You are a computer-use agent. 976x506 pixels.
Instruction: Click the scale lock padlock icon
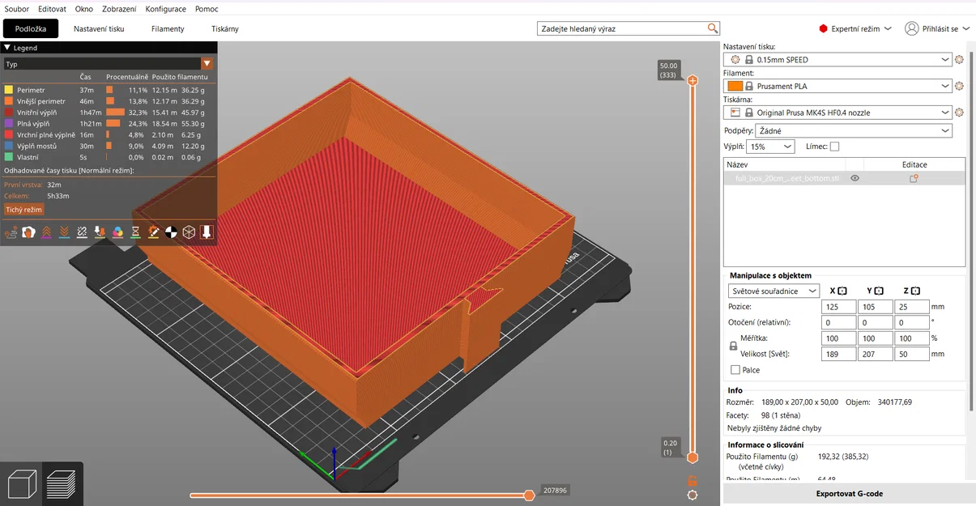734,347
